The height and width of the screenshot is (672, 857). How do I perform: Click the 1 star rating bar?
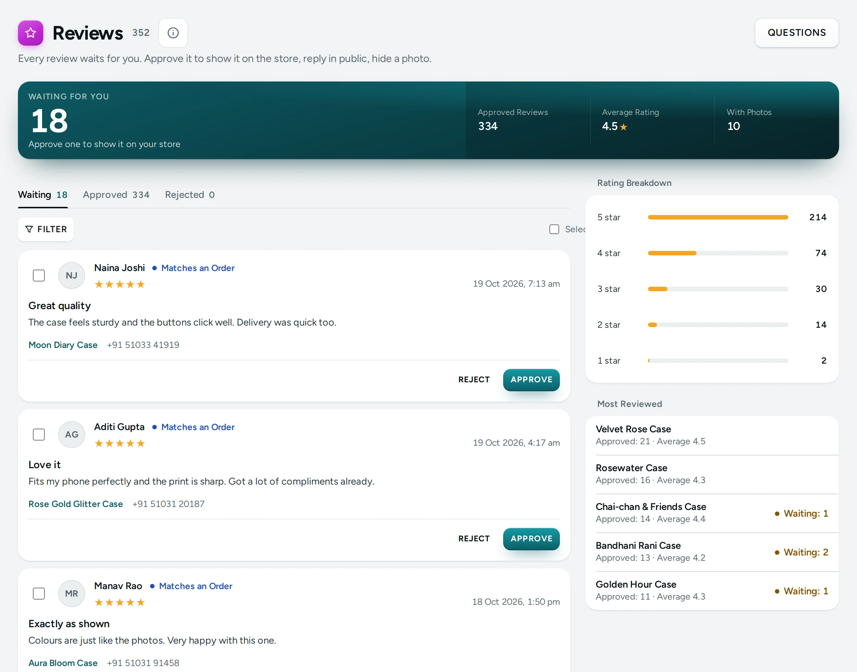(x=718, y=360)
